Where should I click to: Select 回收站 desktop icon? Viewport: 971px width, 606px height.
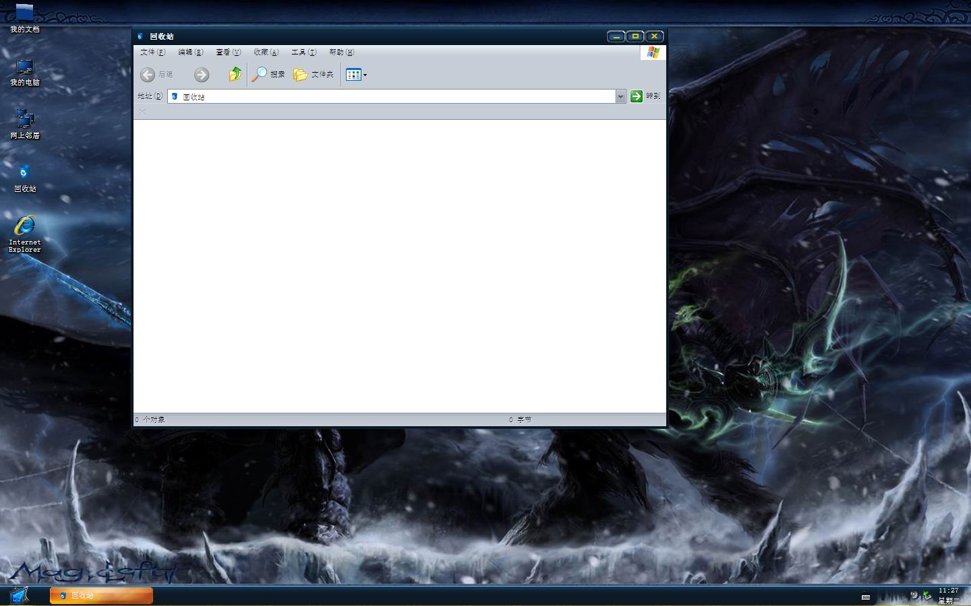[24, 178]
